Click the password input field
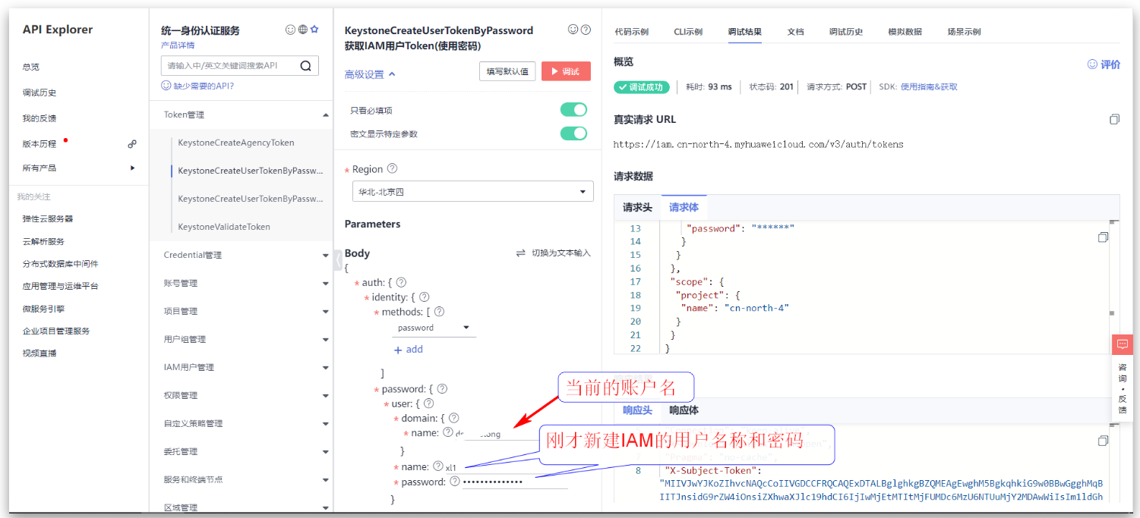Viewport: 1140px width, 518px height. tap(514, 482)
